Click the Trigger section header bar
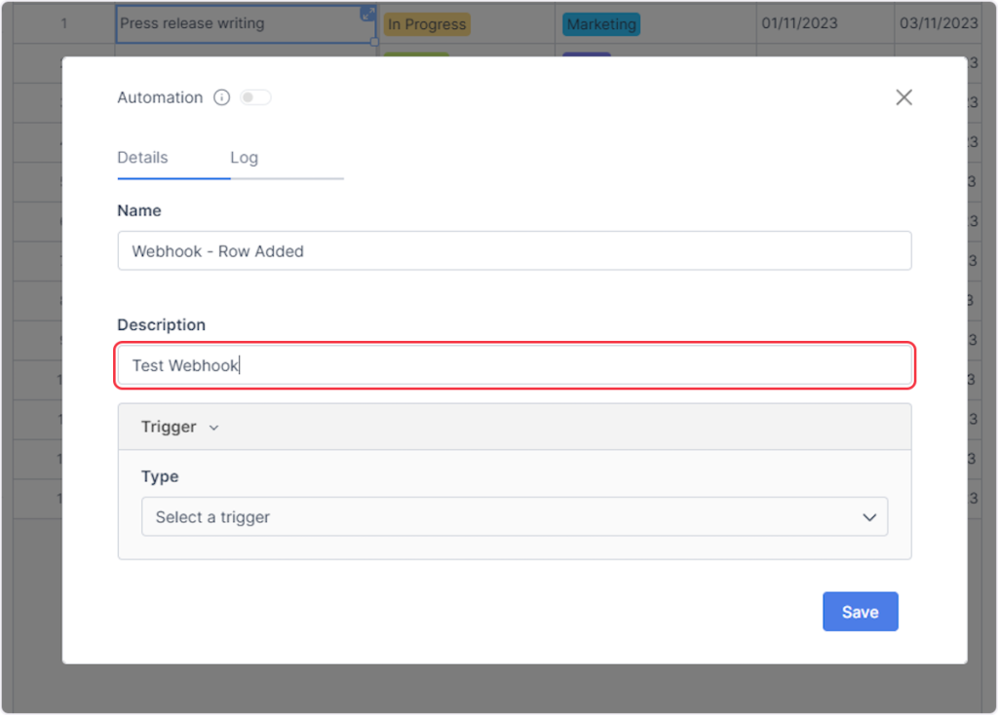Image resolution: width=998 pixels, height=715 pixels. coord(514,427)
